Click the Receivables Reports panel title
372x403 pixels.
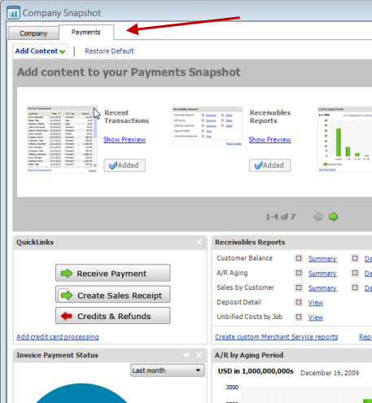pyautogui.click(x=250, y=243)
